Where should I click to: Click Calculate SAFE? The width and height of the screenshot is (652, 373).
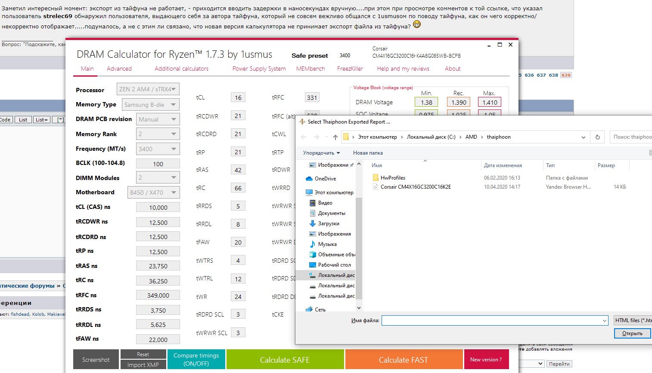pos(285,360)
